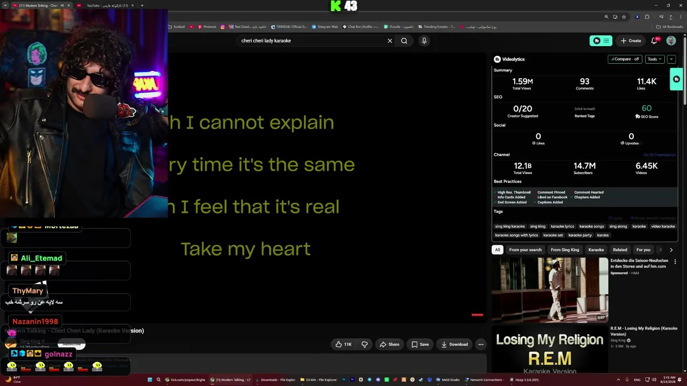Open the Windows Start menu
The height and width of the screenshot is (386, 687).
[x=150, y=380]
